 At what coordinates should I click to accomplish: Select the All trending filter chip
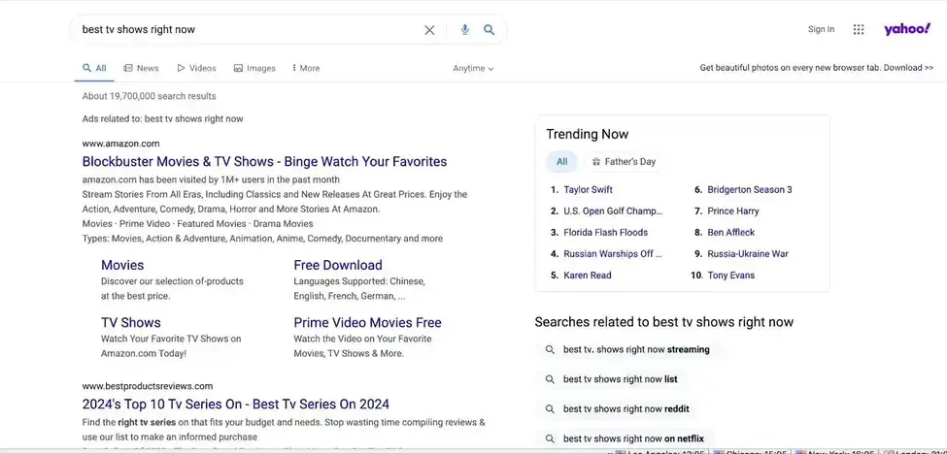pyautogui.click(x=561, y=162)
